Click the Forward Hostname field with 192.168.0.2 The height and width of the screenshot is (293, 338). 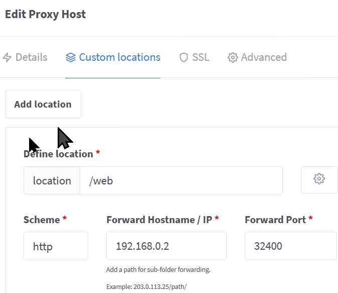point(166,246)
